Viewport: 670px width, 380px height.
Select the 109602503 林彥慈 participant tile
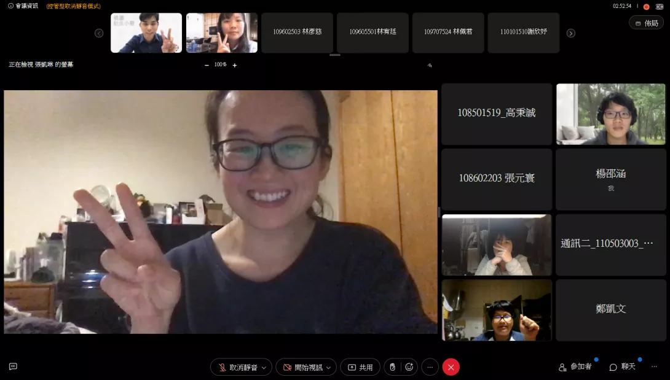coord(297,32)
